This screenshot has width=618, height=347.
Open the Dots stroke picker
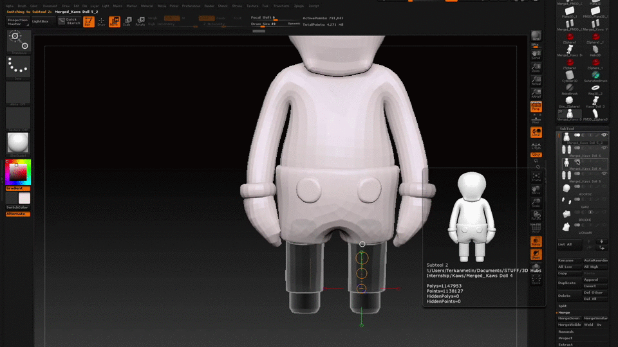[x=18, y=67]
